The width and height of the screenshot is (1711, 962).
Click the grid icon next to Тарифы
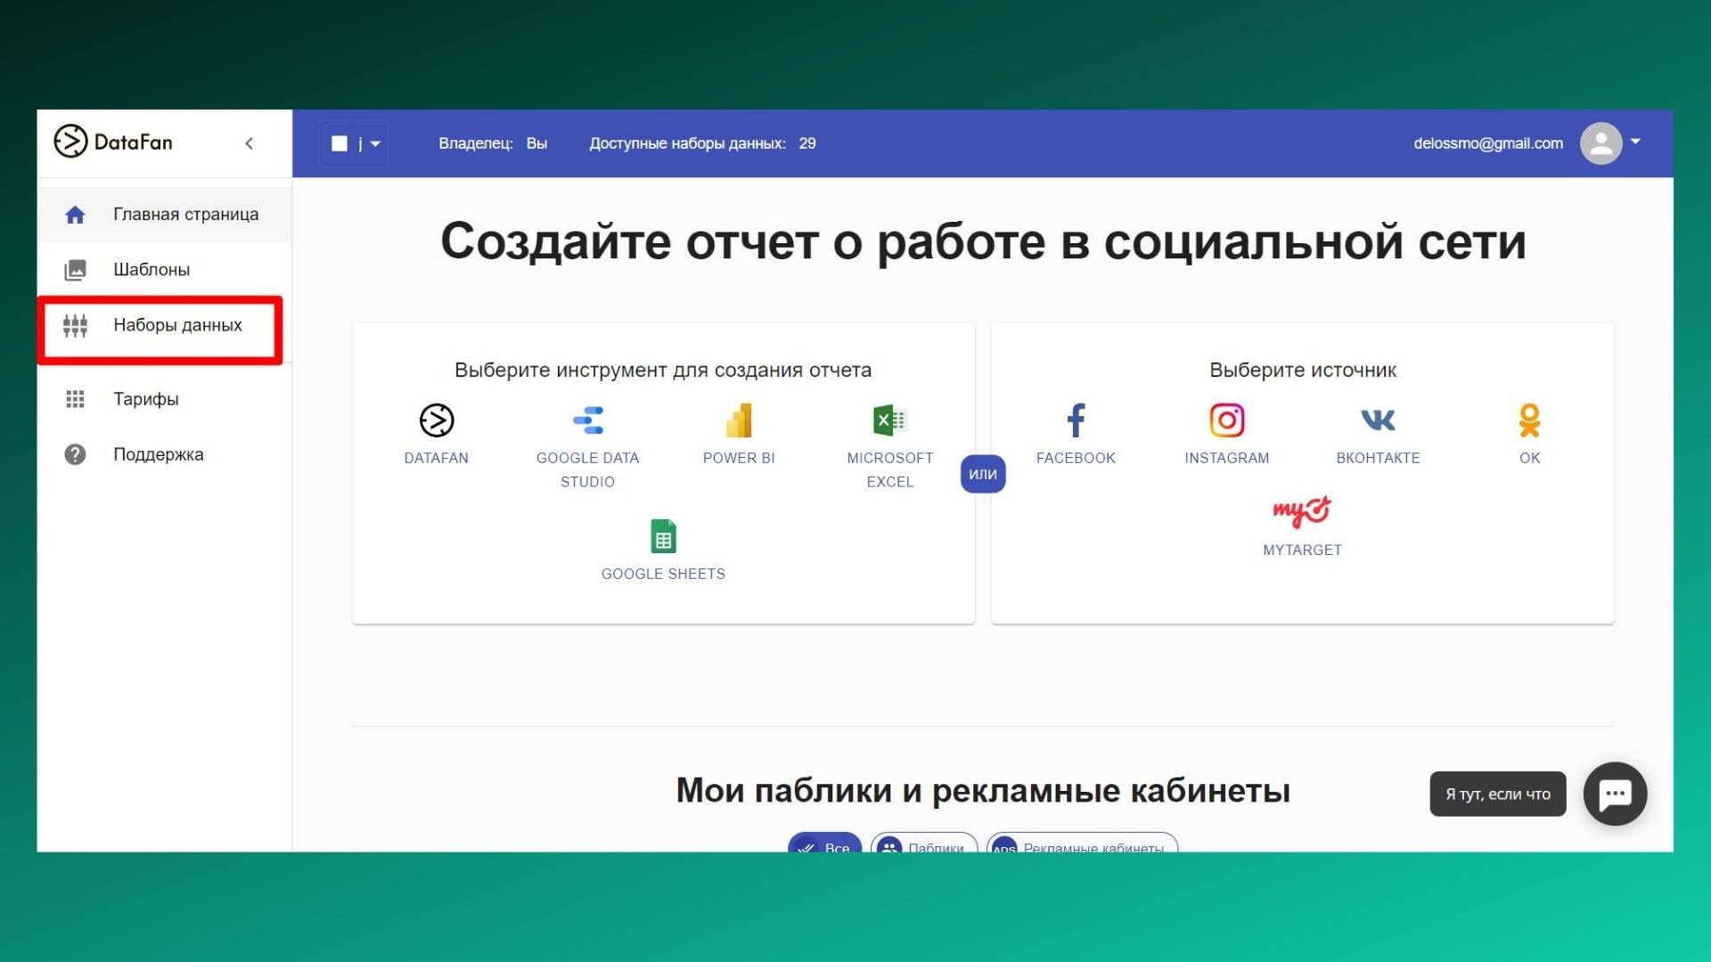tap(75, 399)
